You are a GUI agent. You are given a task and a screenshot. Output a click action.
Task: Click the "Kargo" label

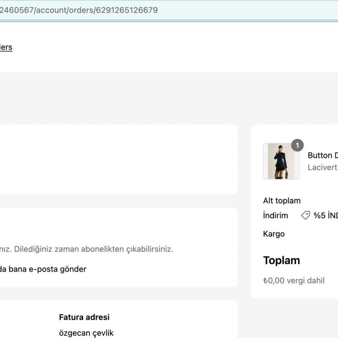(x=274, y=234)
